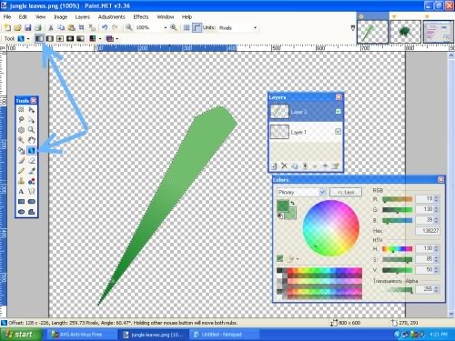Click the Cut scissors icon
Image resolution: width=455 pixels, height=341 pixels.
pyautogui.click(x=51, y=27)
